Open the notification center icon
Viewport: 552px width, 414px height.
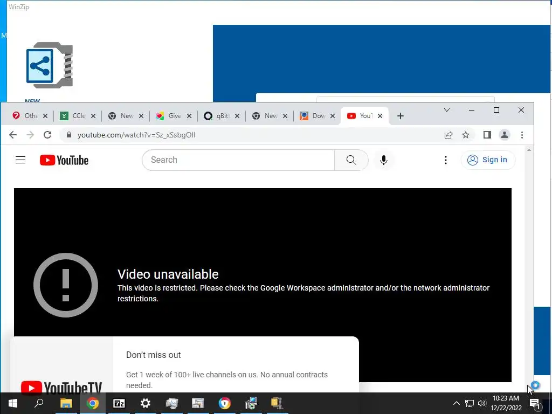click(x=535, y=403)
